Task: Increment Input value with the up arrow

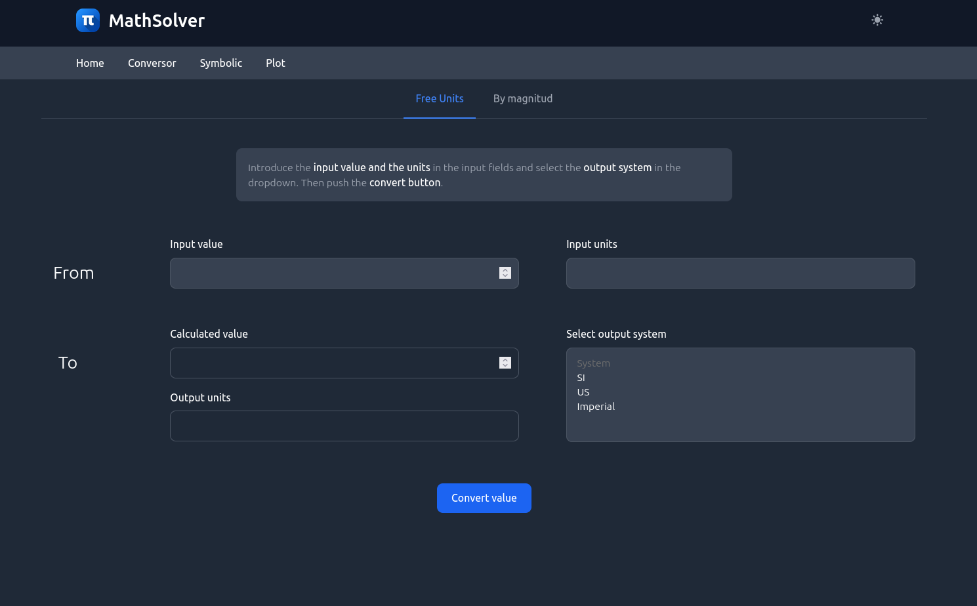Action: tap(505, 270)
